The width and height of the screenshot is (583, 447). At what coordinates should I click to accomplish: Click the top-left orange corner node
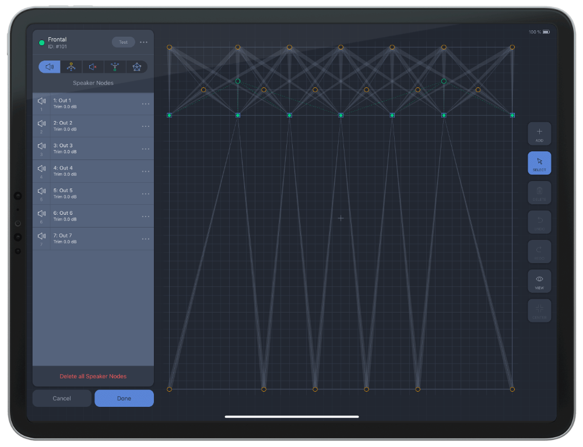(x=169, y=47)
